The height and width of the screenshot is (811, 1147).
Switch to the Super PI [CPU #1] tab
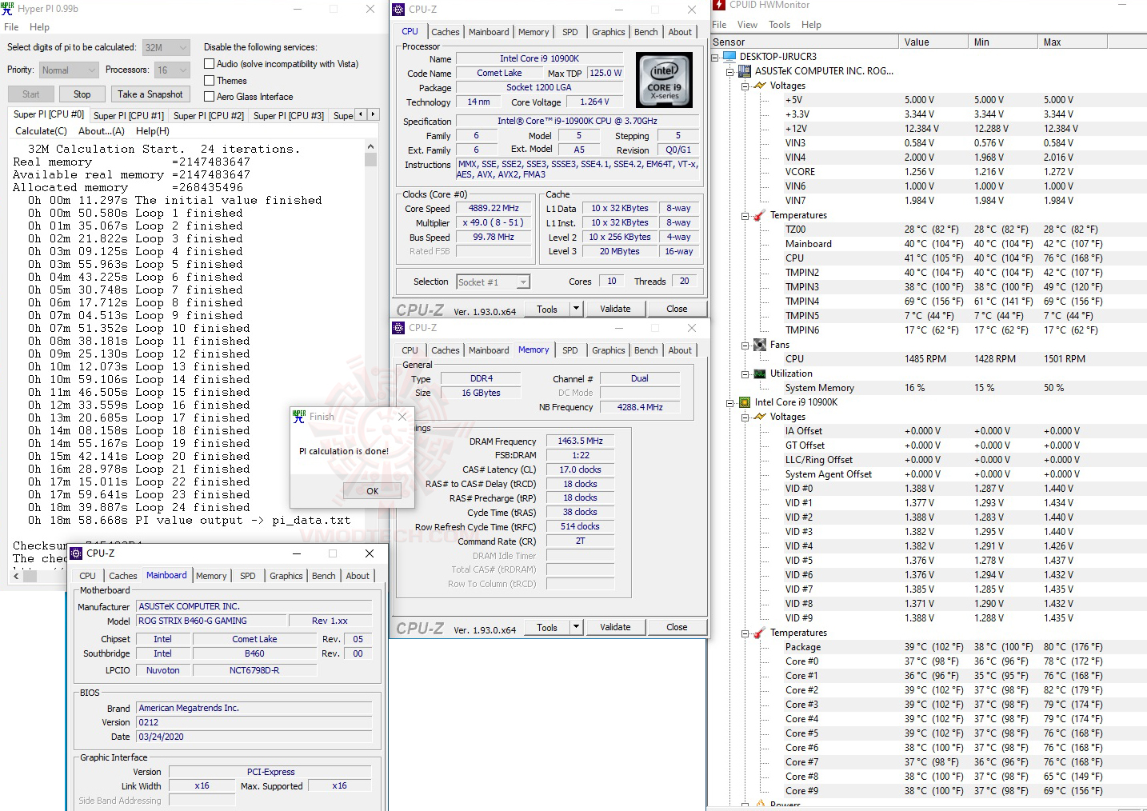129,116
